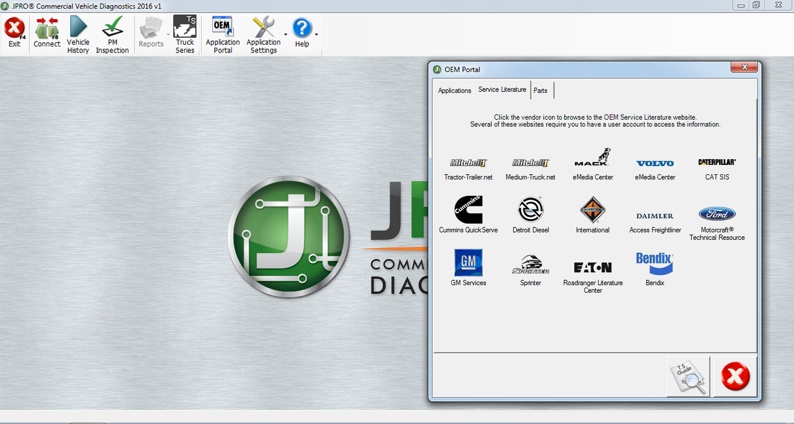The height and width of the screenshot is (424, 794).
Task: Select the Service Literature tab
Action: 502,89
